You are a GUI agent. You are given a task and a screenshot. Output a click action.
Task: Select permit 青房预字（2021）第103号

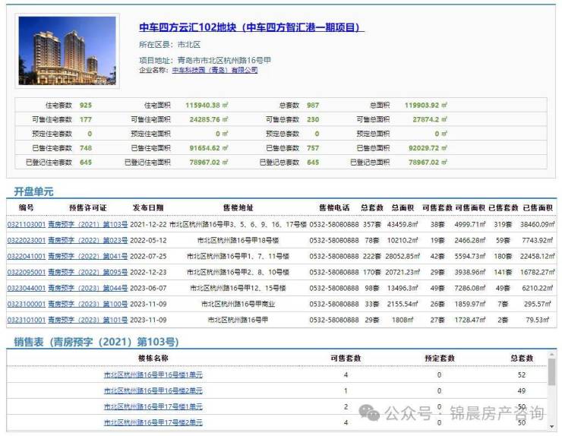click(x=87, y=225)
